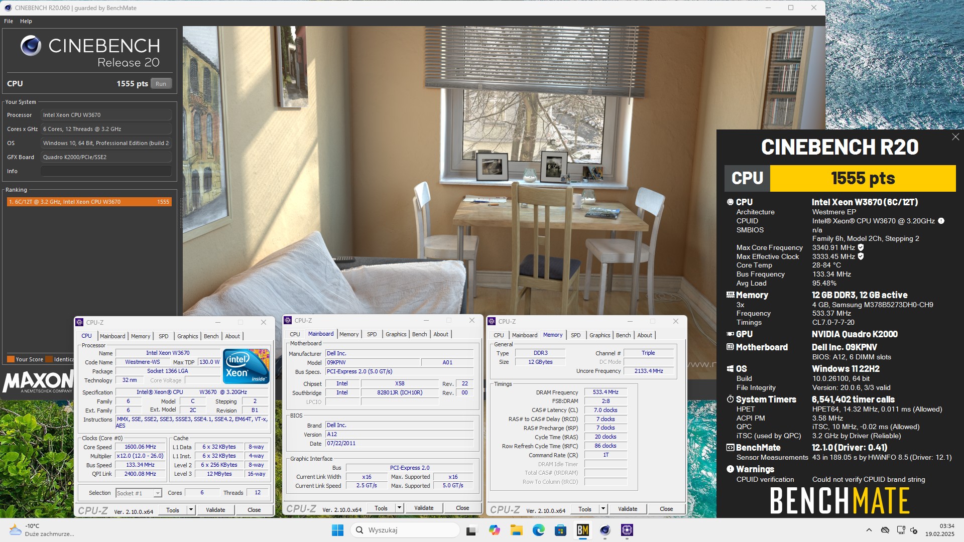Viewport: 964px width, 542px height.
Task: Click the DRAM Frequency value 533.4 MHz
Action: (x=606, y=392)
